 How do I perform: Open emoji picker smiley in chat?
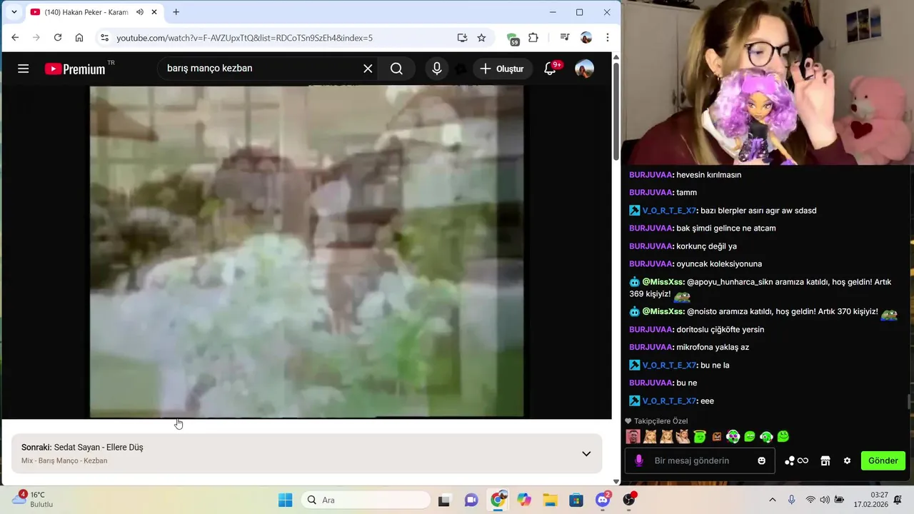(762, 461)
